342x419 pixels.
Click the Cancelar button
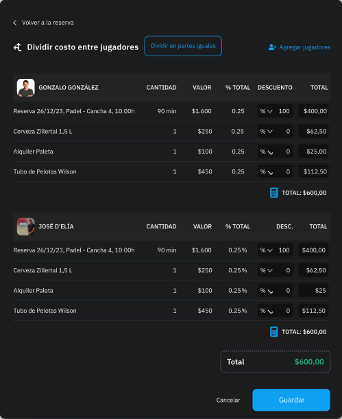click(x=228, y=400)
